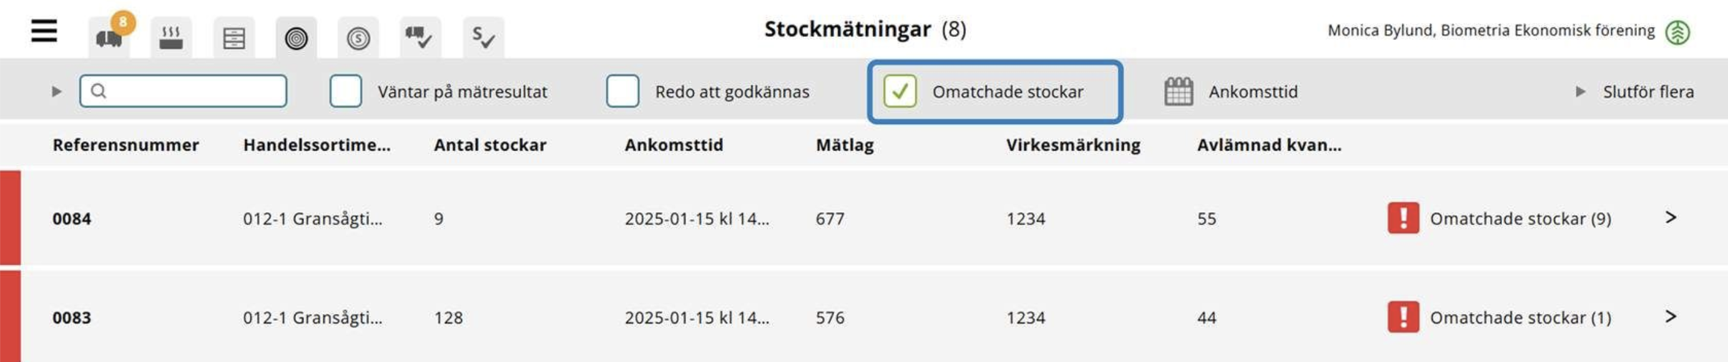Open the hamburger main menu

pyautogui.click(x=44, y=31)
